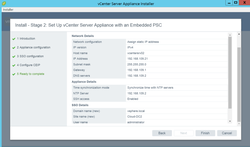Click the green checkmark beside Configure CEIP
The height and width of the screenshot is (147, 250).
(x=14, y=65)
